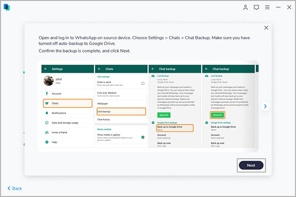This screenshot has height=197, width=296.
Task: Open the user account icon
Action: [x=246, y=7]
